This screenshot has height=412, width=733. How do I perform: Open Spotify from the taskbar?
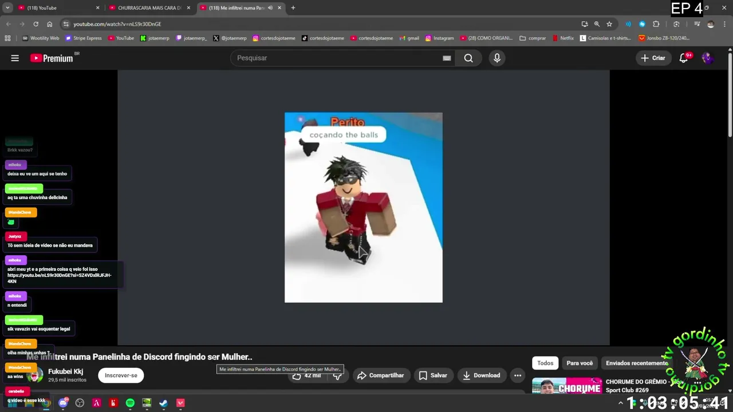click(130, 403)
